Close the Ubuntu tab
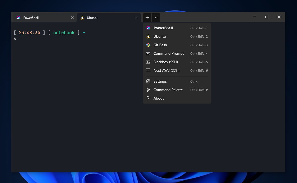Screen dimensions: 297x183 [136, 18]
